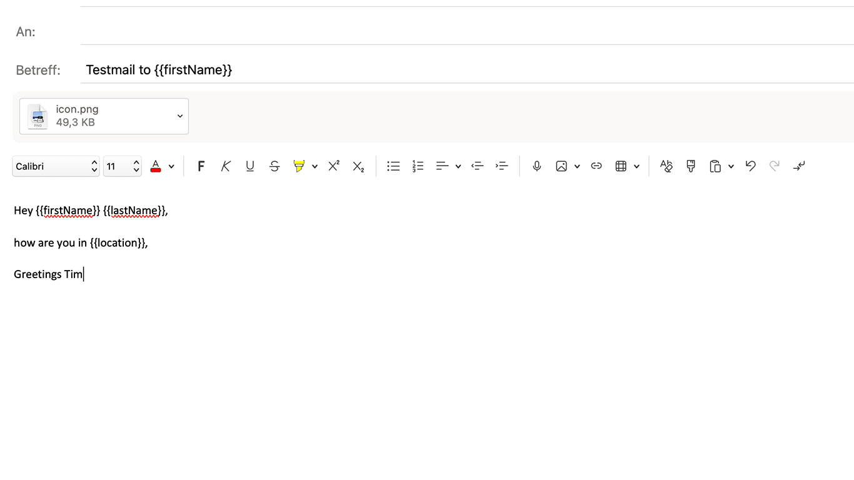
Task: Clear text formatting
Action: point(666,166)
